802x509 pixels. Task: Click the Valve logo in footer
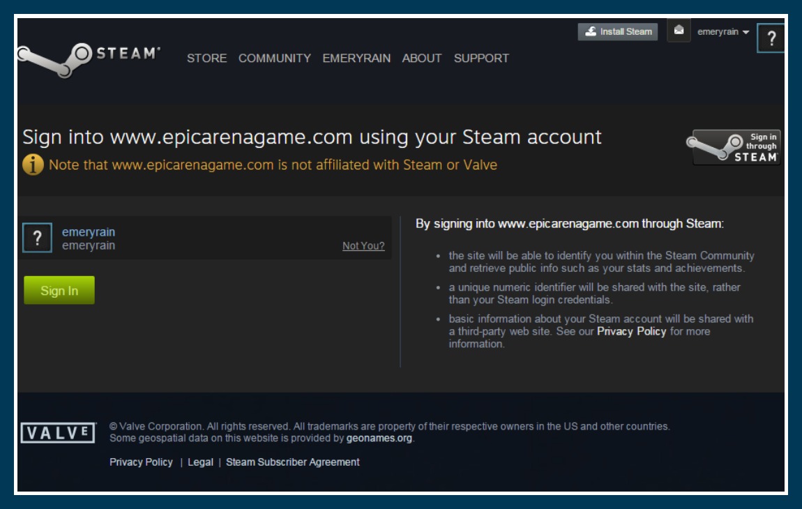tap(59, 433)
